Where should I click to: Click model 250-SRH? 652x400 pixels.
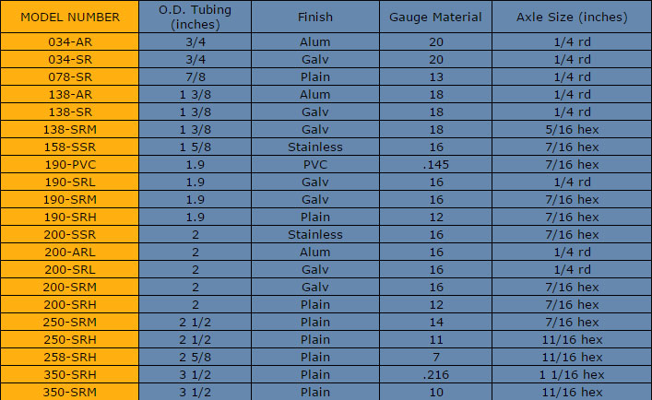click(70, 339)
